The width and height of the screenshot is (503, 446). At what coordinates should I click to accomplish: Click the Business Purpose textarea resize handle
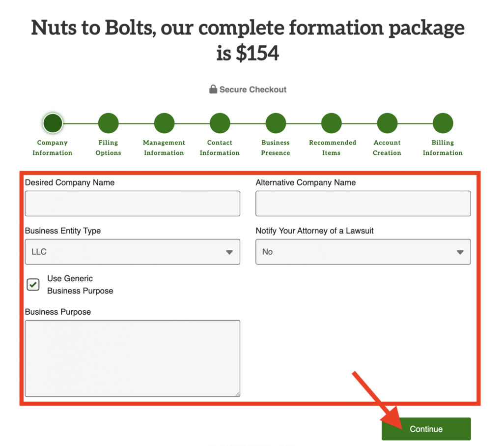237,393
